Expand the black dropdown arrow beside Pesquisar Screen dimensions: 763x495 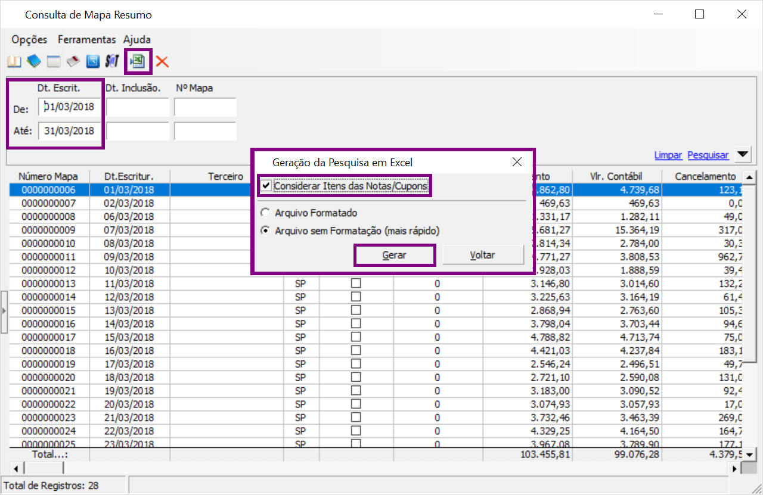coord(742,155)
